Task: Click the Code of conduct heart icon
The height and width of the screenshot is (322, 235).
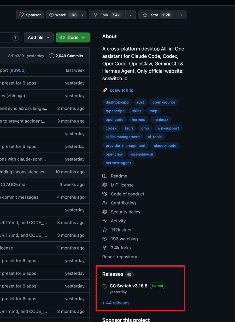Action: (105, 194)
